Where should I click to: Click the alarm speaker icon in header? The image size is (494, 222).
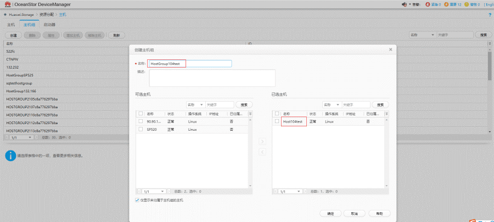[x=405, y=4]
